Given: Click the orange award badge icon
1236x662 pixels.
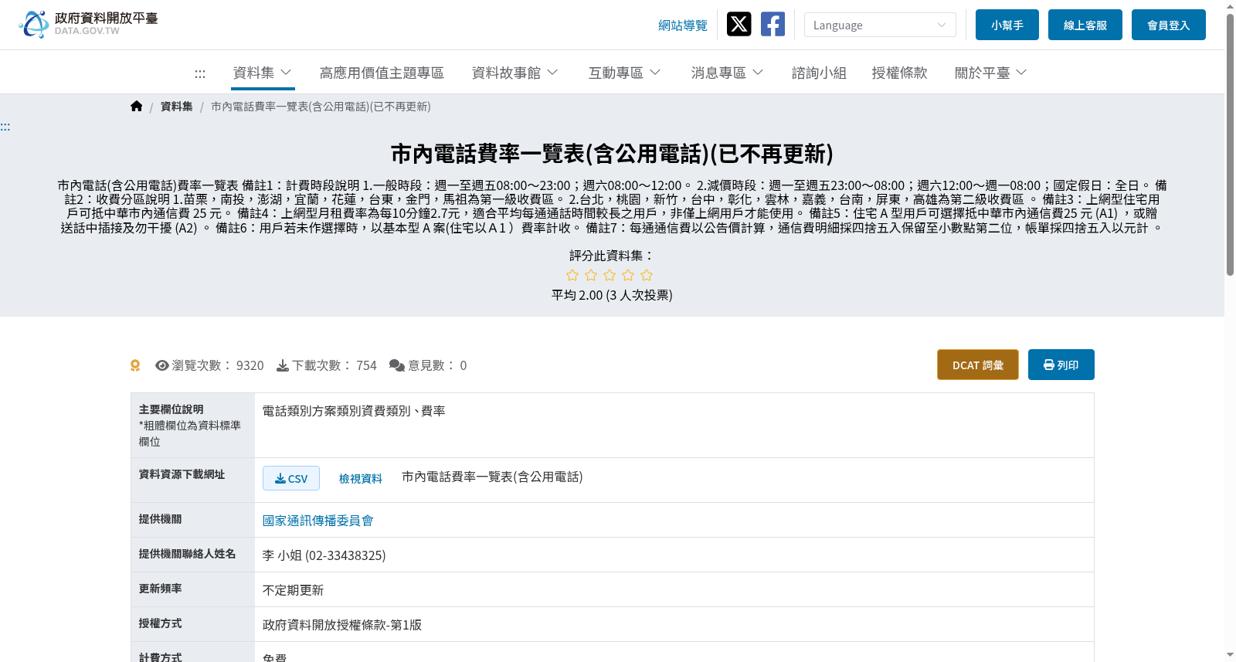Looking at the screenshot, I should point(135,365).
